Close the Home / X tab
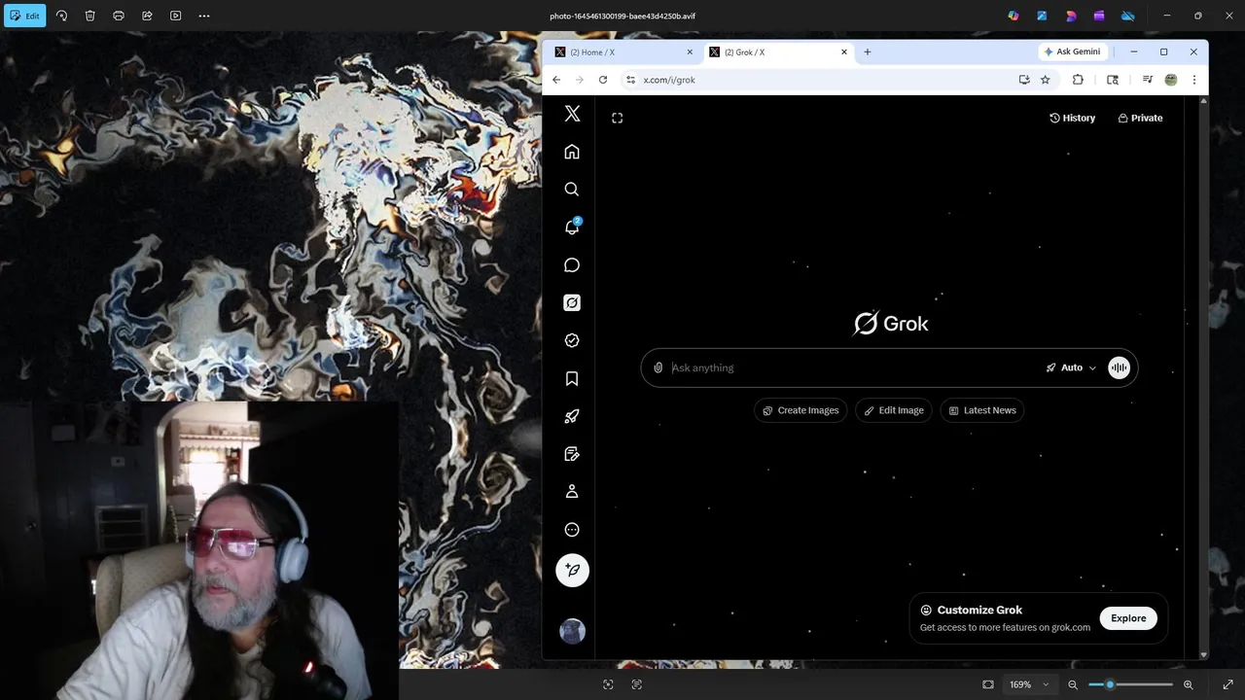Screen dimensions: 1245x700 tap(690, 52)
